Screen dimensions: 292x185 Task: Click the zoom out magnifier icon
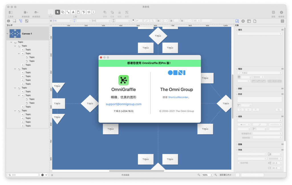199,175
